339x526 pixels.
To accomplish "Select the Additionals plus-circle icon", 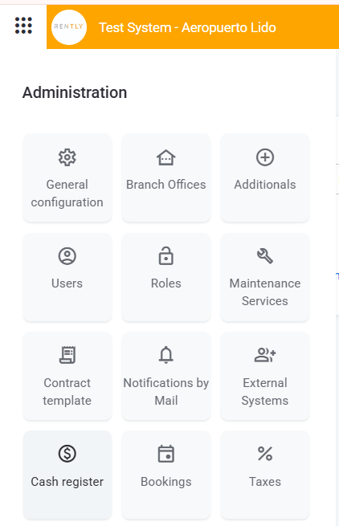I will [x=265, y=157].
